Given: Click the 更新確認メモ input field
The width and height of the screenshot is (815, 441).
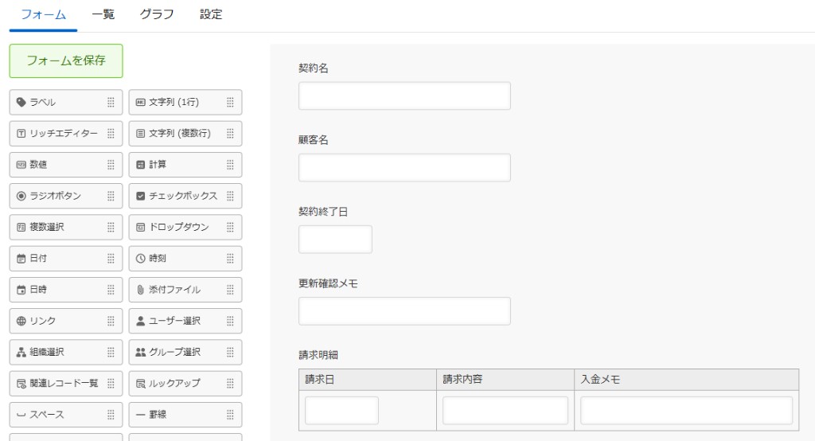Looking at the screenshot, I should coord(404,311).
